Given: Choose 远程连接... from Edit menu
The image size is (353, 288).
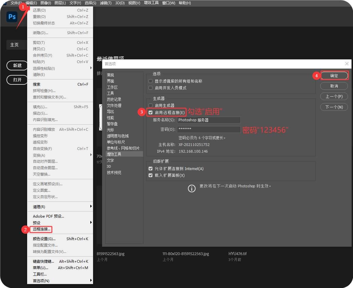Looking at the screenshot, I should (x=41, y=229).
